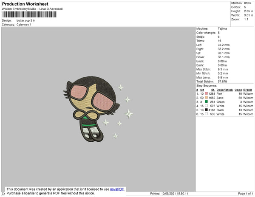
Task: Select the Stitches value '8523'
Action: click(247, 3)
